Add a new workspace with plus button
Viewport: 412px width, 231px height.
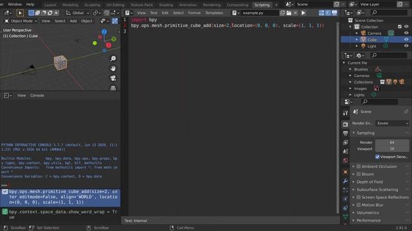276,4
